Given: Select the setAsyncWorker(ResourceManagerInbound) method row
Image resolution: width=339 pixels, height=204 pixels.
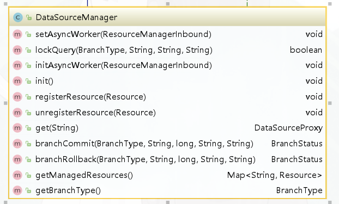Looking at the screenshot, I should 167,34.
